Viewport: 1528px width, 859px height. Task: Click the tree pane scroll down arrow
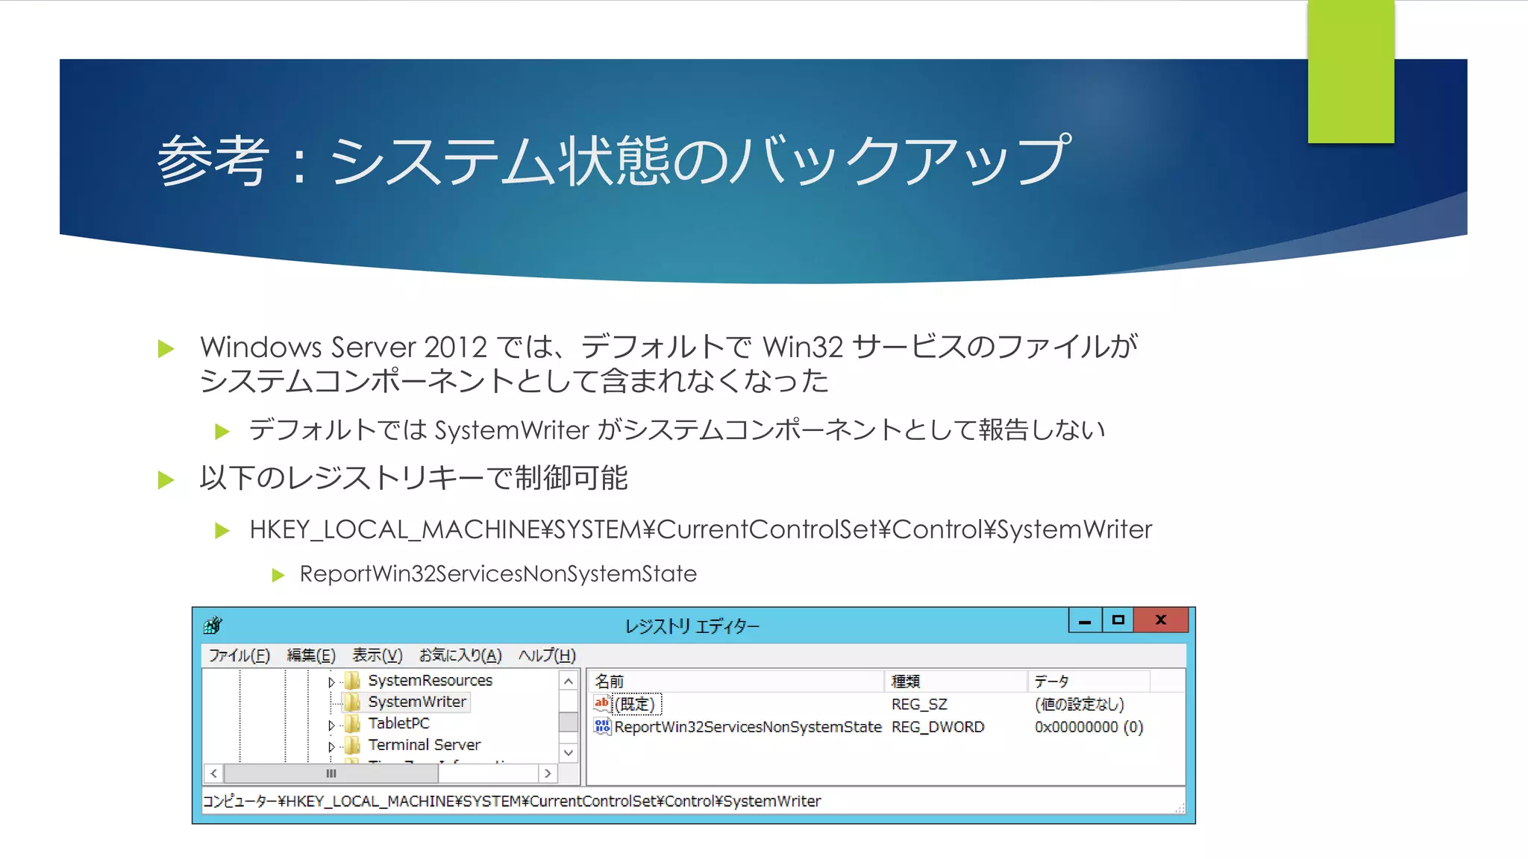[x=569, y=753]
